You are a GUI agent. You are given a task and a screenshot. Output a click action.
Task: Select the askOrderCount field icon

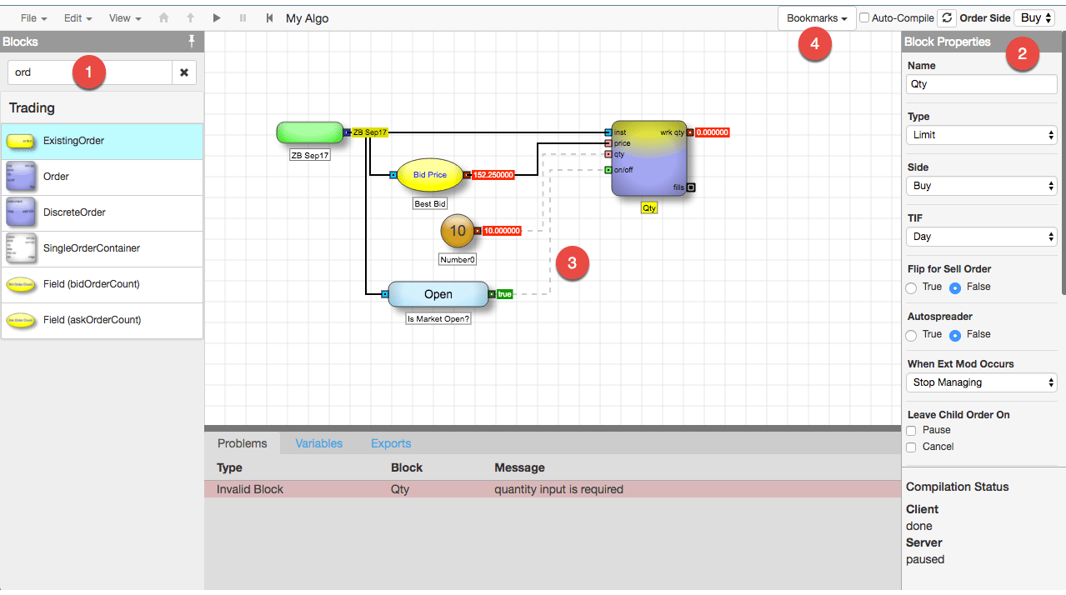(x=22, y=320)
